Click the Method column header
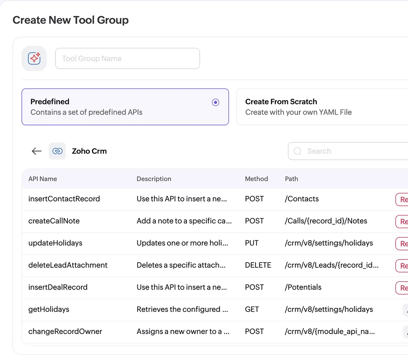408x361 pixels. point(256,179)
